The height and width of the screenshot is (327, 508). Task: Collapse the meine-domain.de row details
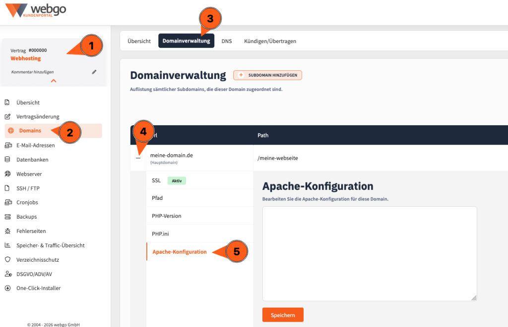pos(138,158)
